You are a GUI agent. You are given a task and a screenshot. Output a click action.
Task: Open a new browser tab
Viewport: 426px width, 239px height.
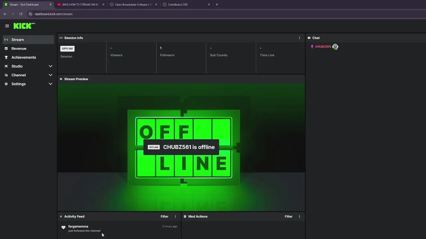tap(217, 4)
